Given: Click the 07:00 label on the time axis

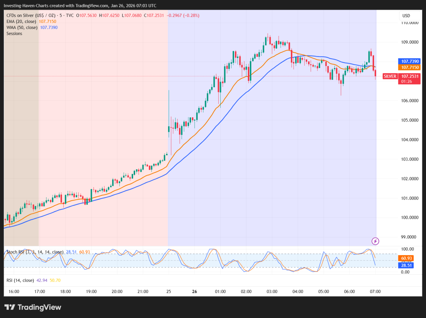Looking at the screenshot, I should pos(375,291).
